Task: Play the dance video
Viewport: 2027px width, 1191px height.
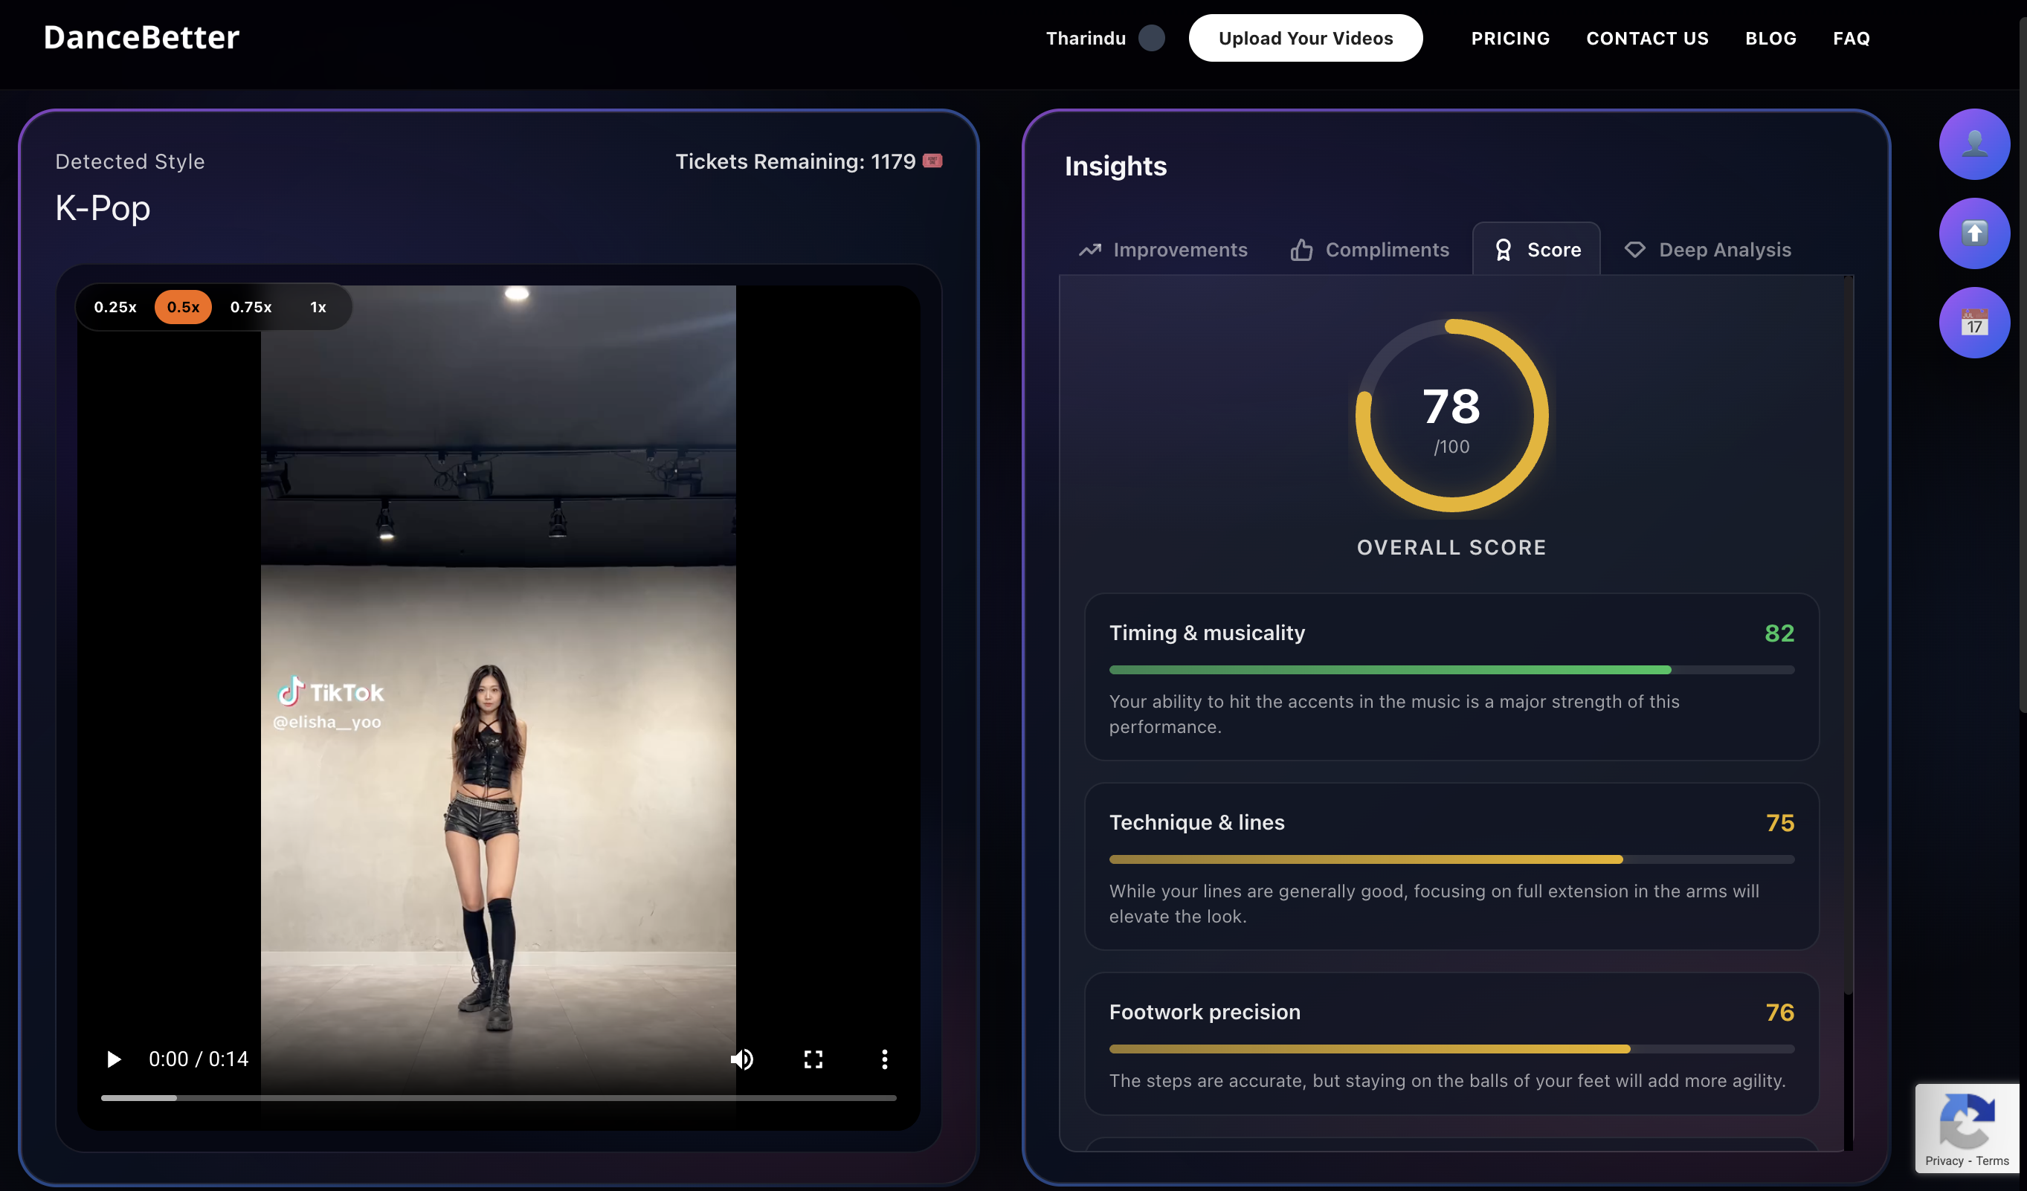Action: pos(114,1059)
